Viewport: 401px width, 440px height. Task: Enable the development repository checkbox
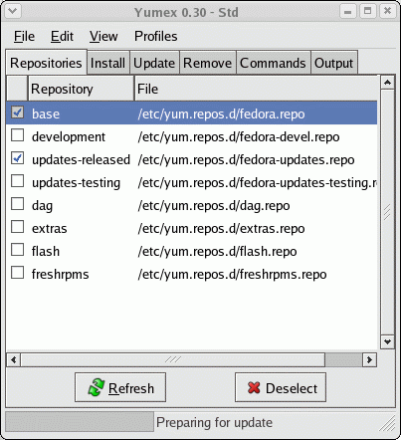tap(17, 135)
